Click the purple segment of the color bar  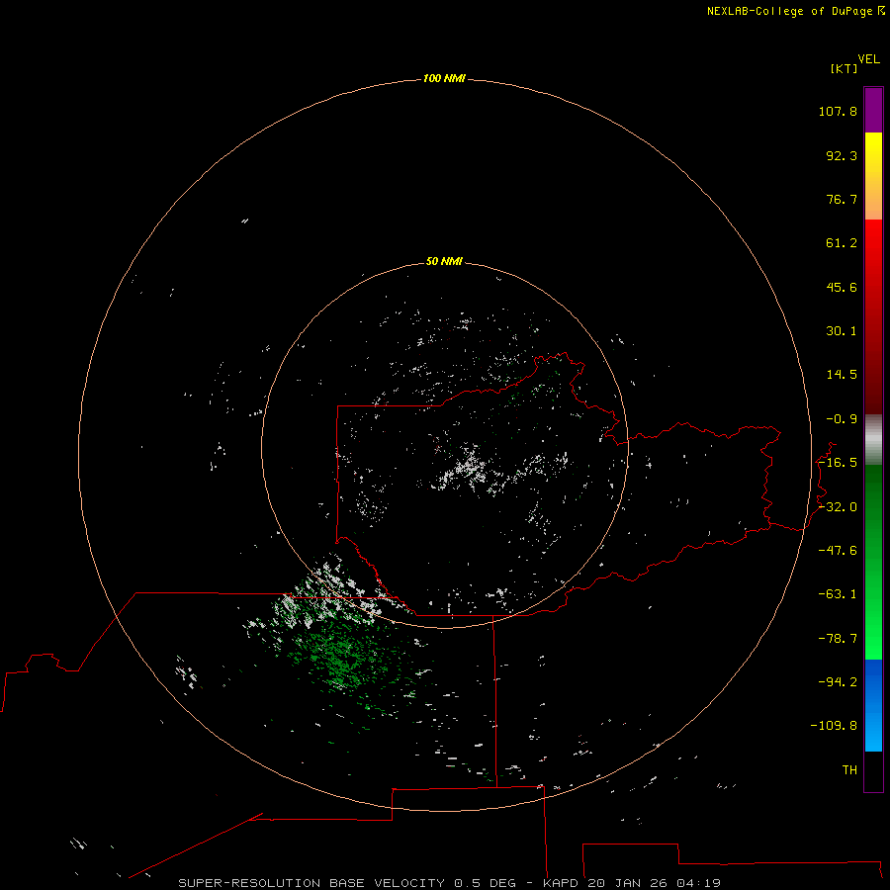pyautogui.click(x=873, y=110)
